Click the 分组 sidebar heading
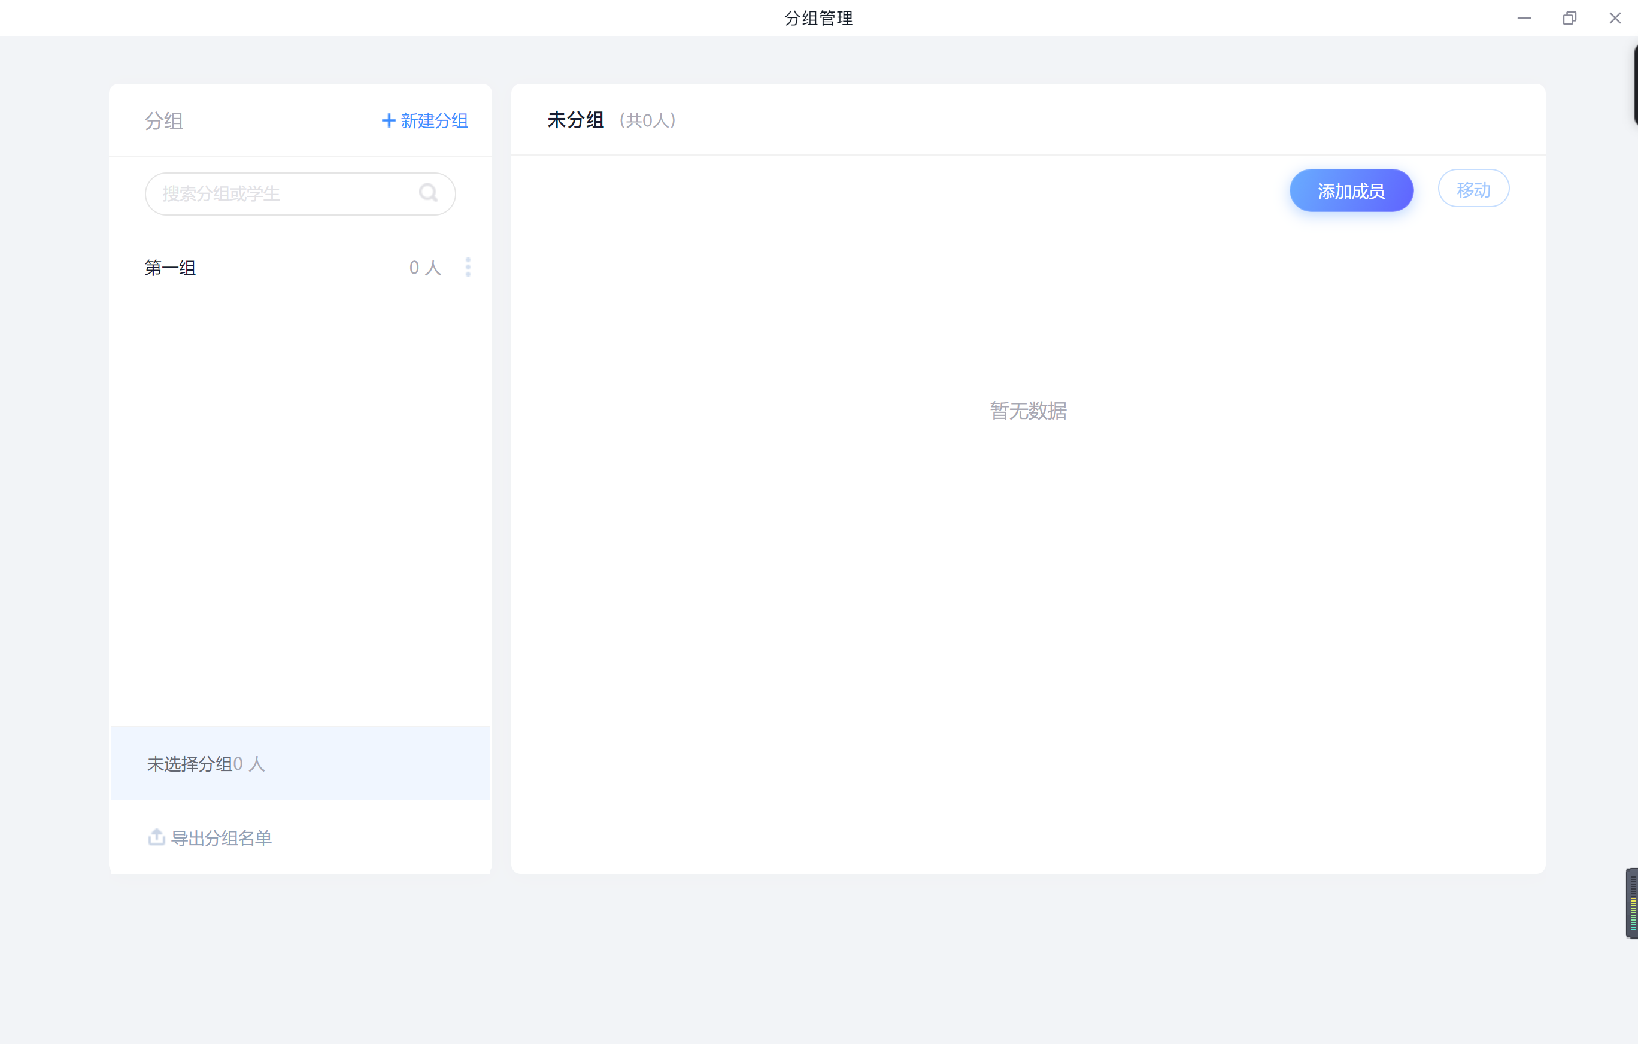The width and height of the screenshot is (1638, 1044). [164, 121]
